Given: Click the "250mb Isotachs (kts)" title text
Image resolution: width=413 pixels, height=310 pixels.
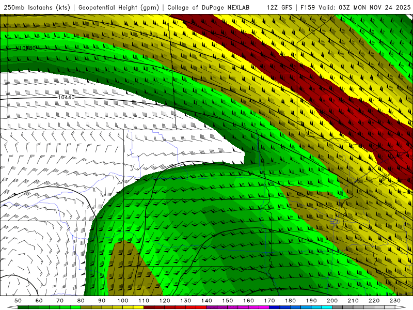Looking at the screenshot, I should [x=37, y=8].
